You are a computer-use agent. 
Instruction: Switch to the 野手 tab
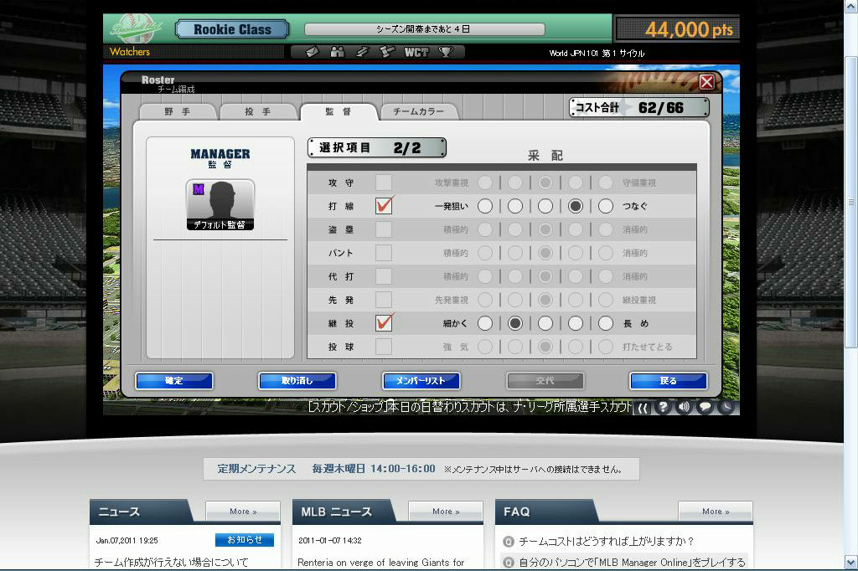[177, 111]
